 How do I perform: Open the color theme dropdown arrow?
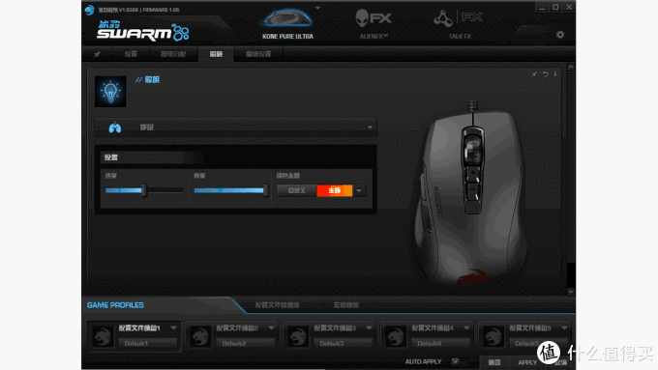(x=359, y=190)
